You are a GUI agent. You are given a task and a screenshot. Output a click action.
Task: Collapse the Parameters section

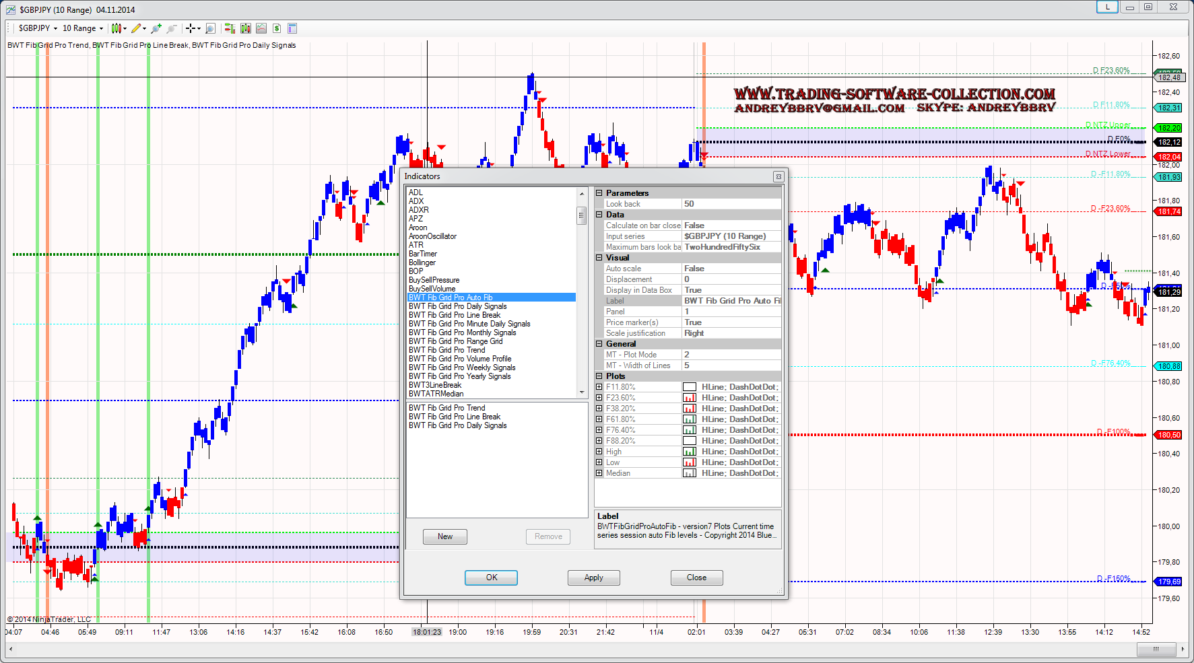(x=599, y=193)
